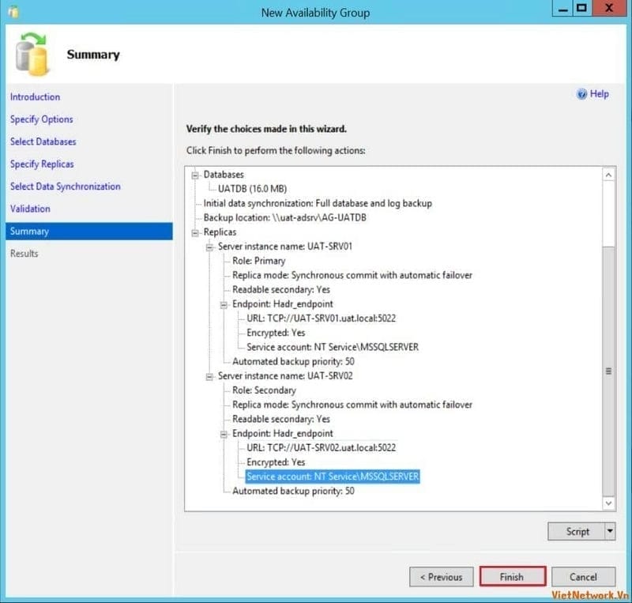632x603 pixels.
Task: Navigate to Specify Replicas page
Action: tap(42, 164)
